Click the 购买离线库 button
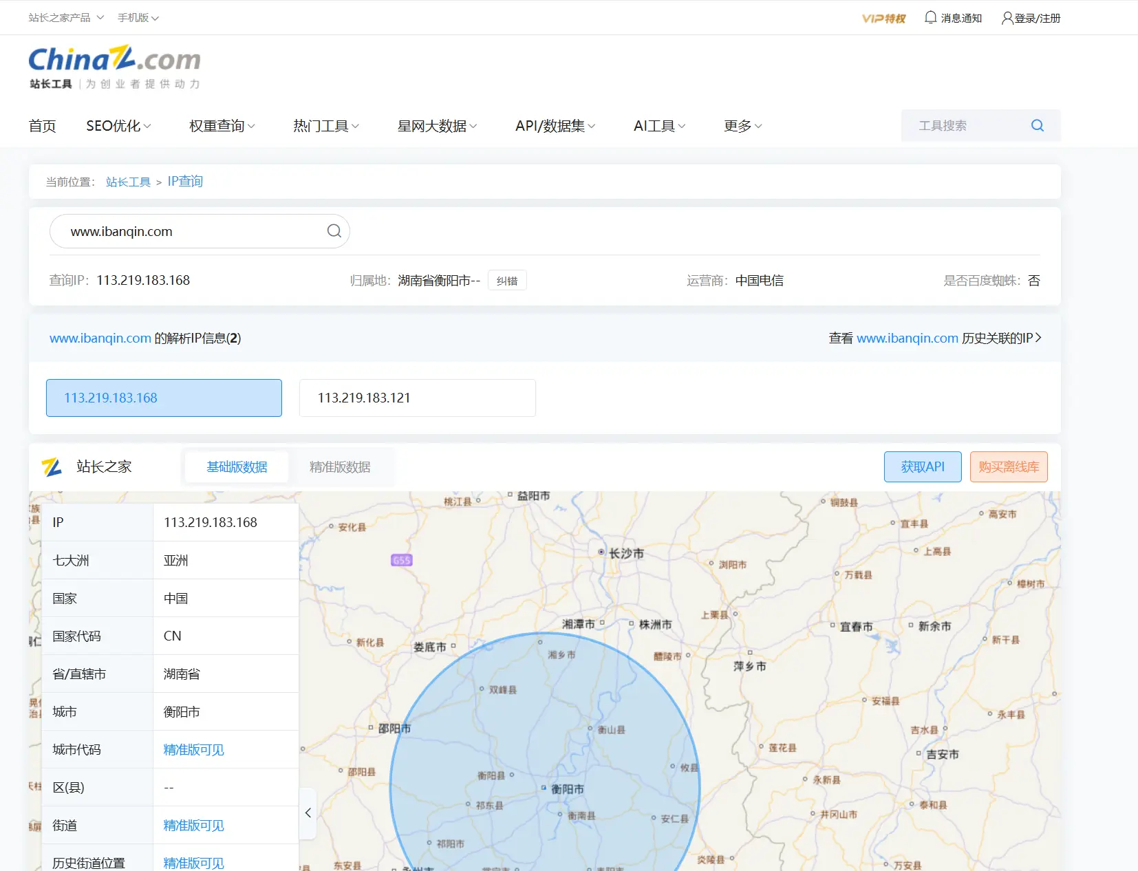This screenshot has height=871, width=1138. pos(1008,467)
